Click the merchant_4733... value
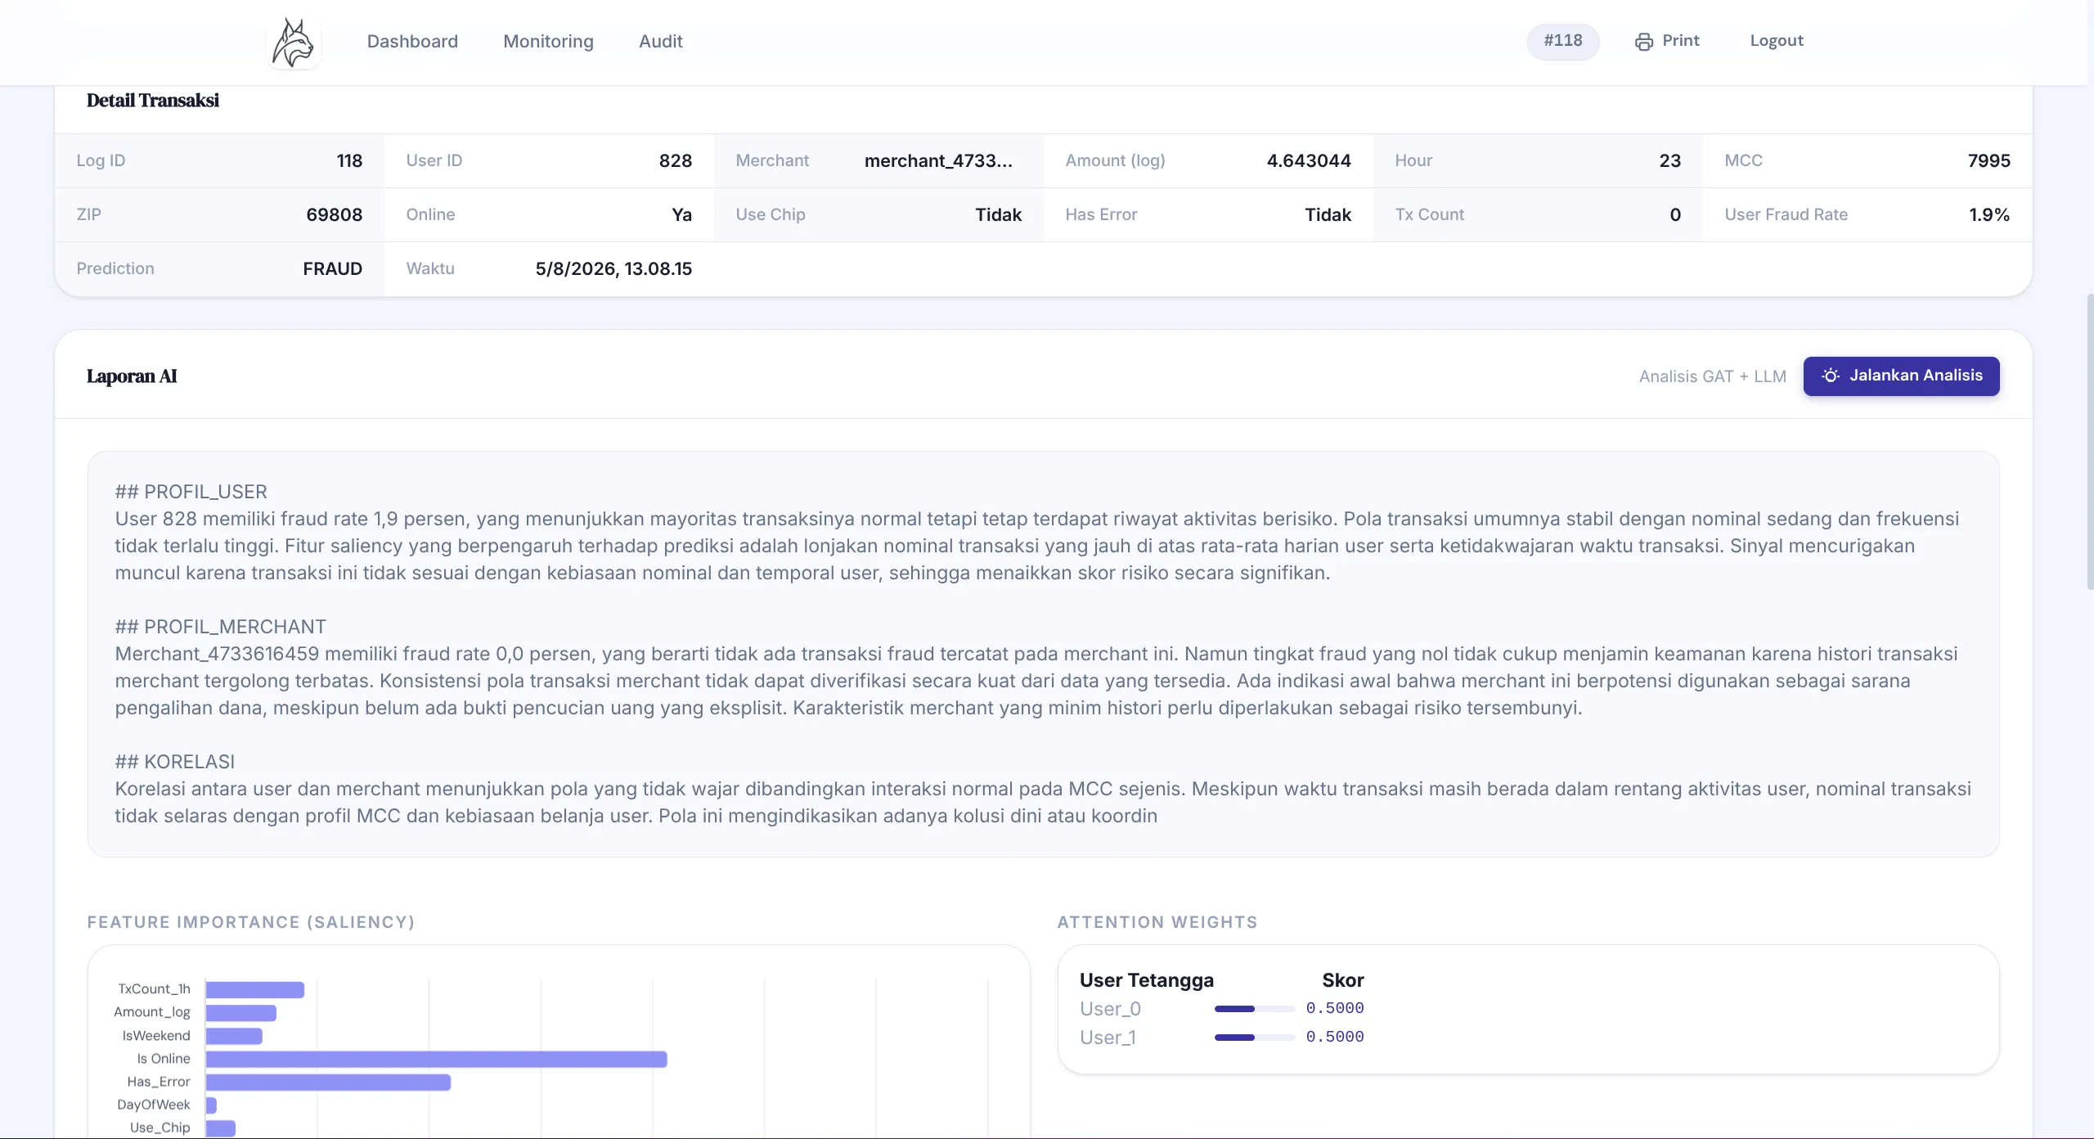This screenshot has width=2094, height=1139. coord(938,160)
